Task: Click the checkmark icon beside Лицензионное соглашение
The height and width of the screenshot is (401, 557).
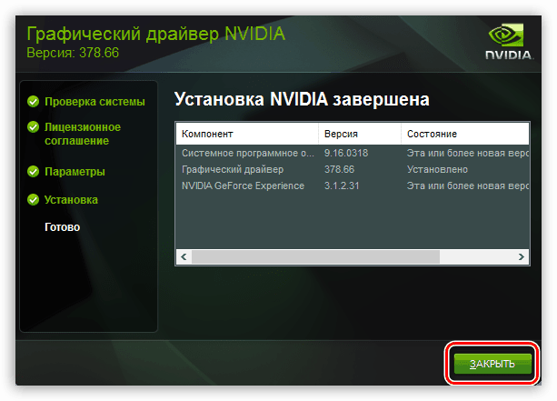Action: (33, 127)
